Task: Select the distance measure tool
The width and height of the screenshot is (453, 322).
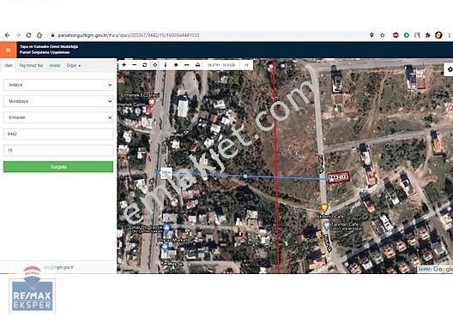Action: tap(187, 65)
